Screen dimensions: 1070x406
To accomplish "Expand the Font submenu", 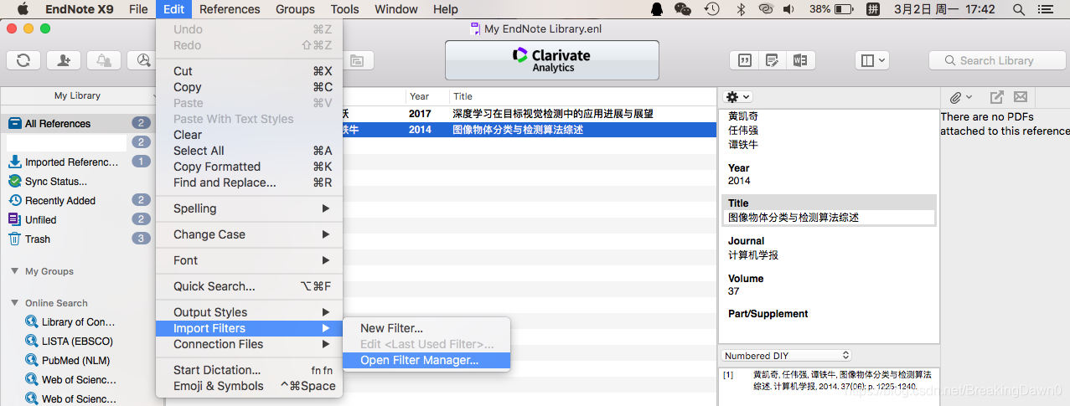I will pyautogui.click(x=249, y=260).
